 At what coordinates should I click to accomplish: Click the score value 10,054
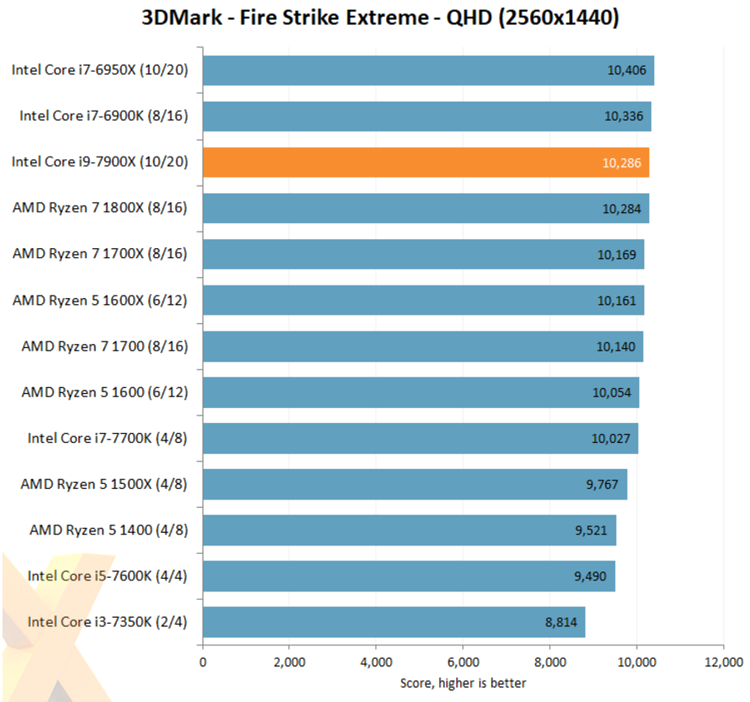612,393
